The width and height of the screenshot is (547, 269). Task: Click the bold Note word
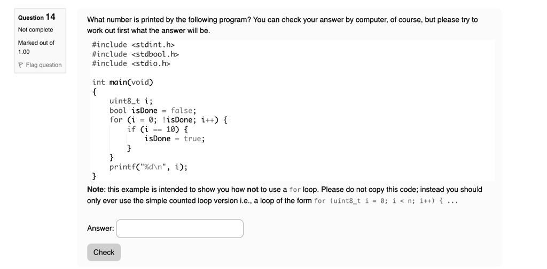[95, 190]
